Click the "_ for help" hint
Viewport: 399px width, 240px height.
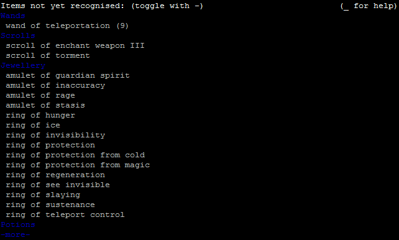[x=369, y=6]
